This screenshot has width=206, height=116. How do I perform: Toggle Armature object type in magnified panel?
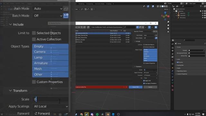click(50, 63)
